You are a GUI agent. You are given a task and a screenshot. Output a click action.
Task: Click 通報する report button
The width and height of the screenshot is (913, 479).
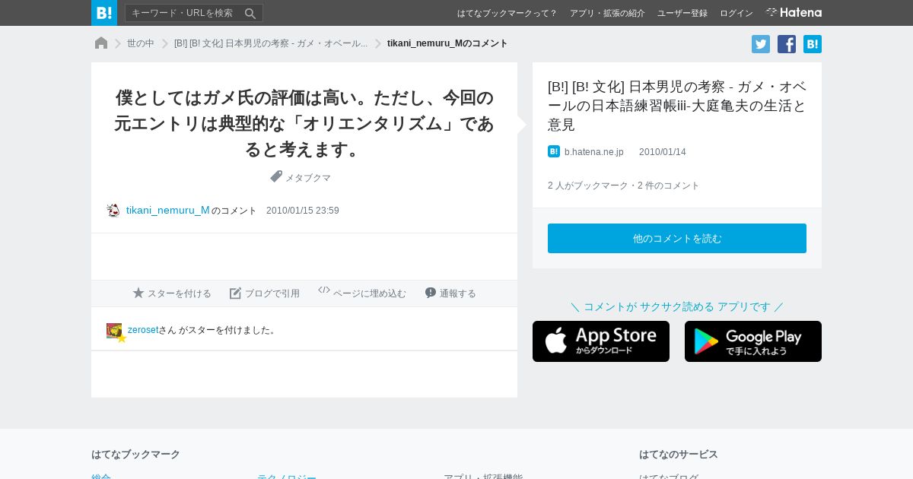coord(450,293)
